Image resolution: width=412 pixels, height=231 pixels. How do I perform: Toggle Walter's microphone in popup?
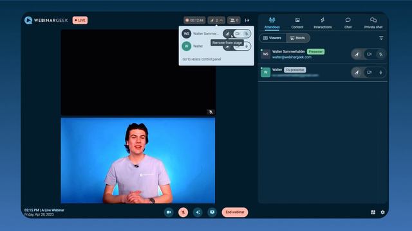(x=247, y=46)
